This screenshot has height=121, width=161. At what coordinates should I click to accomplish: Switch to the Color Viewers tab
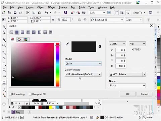12,39
